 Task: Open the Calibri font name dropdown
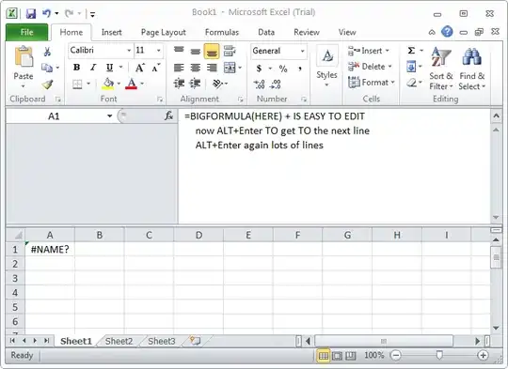pyautogui.click(x=129, y=51)
